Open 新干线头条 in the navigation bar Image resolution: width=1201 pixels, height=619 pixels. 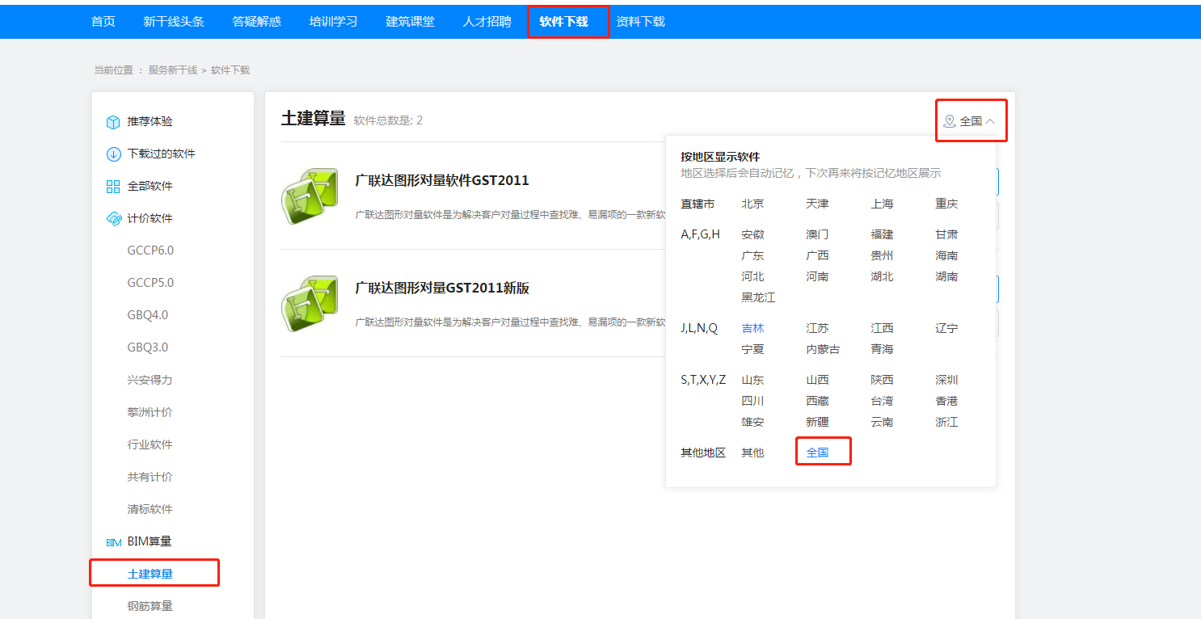point(174,22)
